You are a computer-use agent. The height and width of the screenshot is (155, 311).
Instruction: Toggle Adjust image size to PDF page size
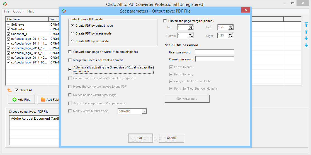pyautogui.click(x=70, y=103)
